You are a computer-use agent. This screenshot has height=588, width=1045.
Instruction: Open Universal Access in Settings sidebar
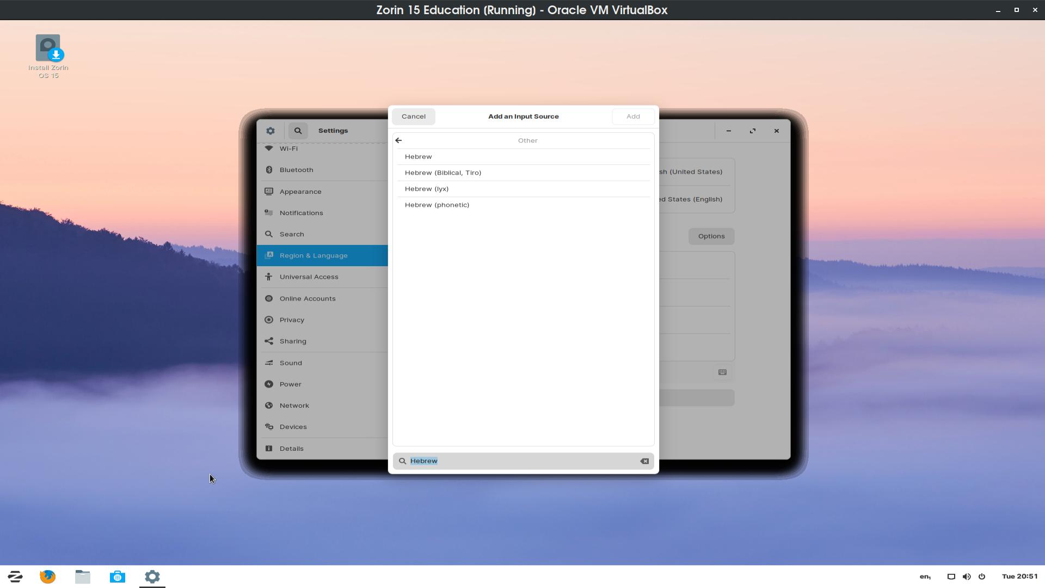point(309,277)
